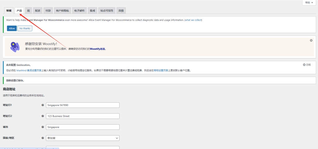
Task: Open the 'what we collect' link
Action: point(193,20)
